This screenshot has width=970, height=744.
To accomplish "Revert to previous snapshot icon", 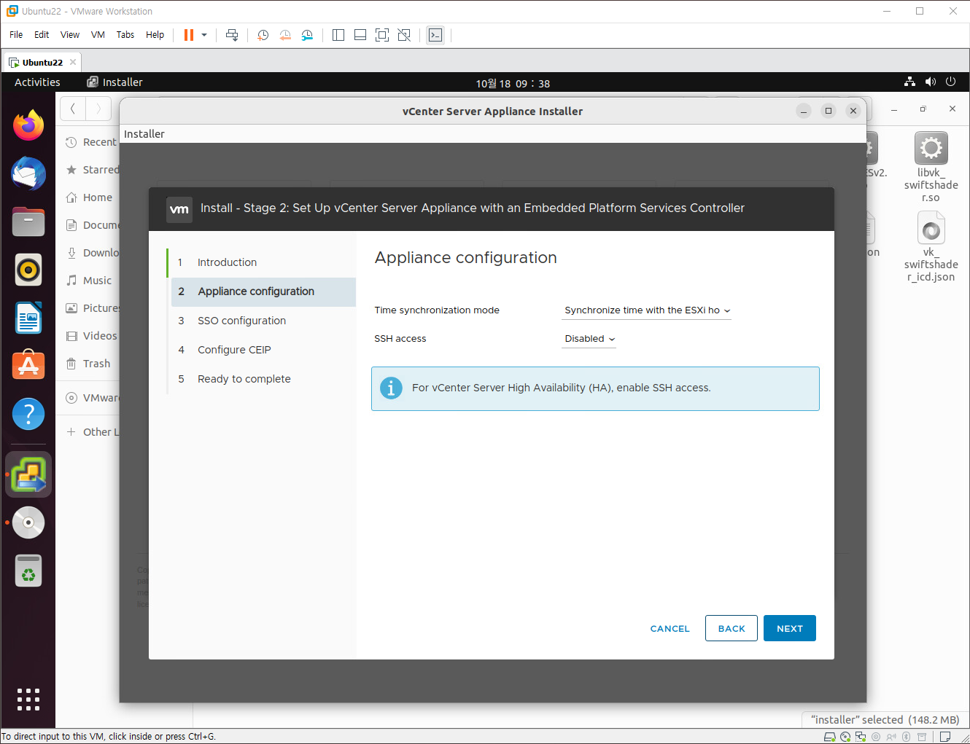I will pyautogui.click(x=285, y=35).
